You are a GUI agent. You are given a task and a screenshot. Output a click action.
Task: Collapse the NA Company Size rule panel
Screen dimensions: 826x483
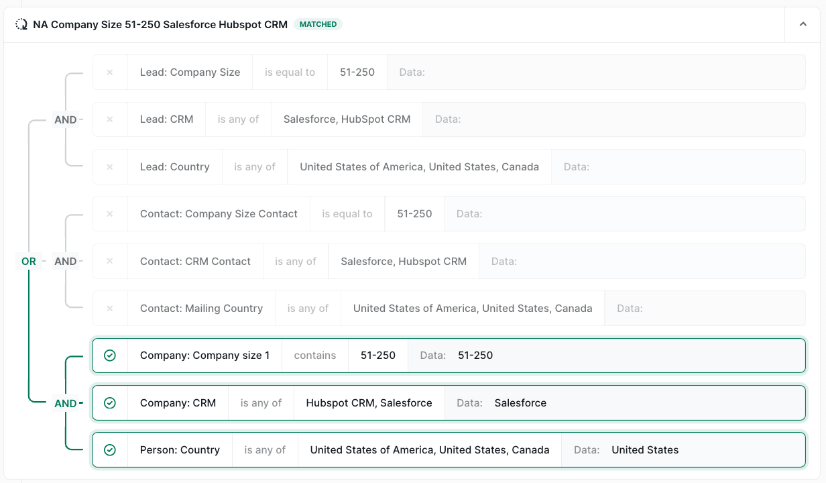[803, 25]
